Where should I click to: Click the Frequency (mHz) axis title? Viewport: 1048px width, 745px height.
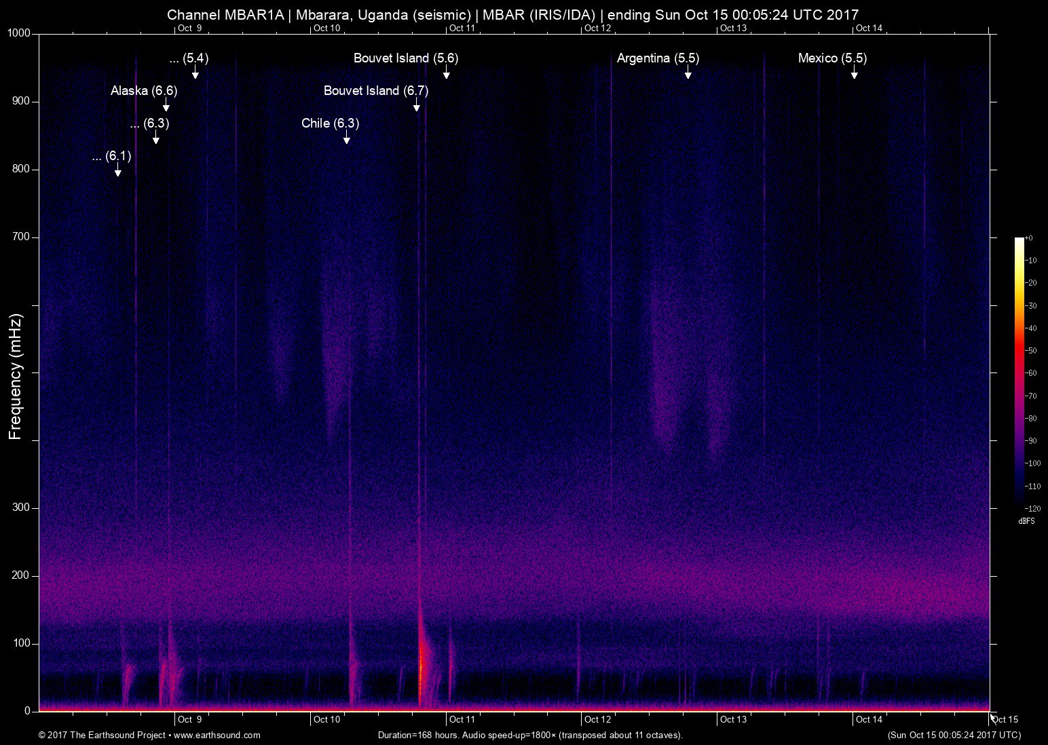coord(16,377)
